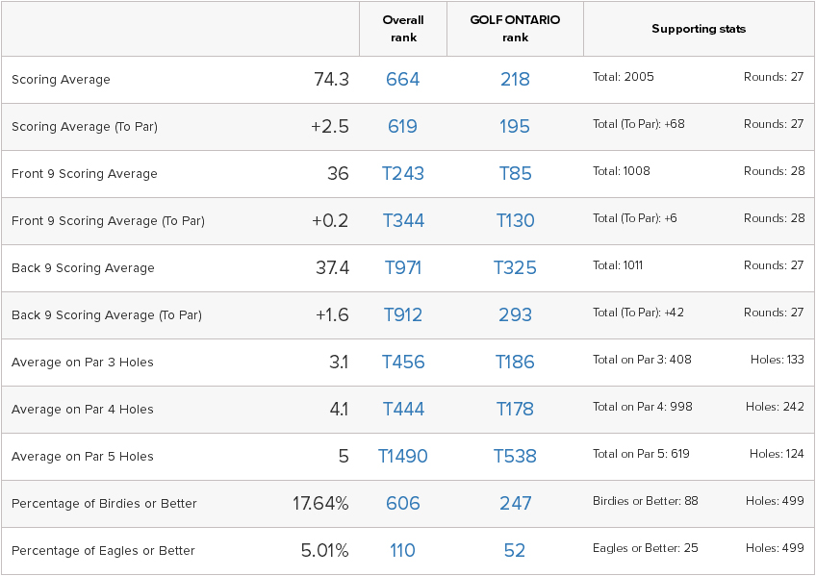816x576 pixels.
Task: Click T456 rank for Par 3 Holes
Action: 403,363
